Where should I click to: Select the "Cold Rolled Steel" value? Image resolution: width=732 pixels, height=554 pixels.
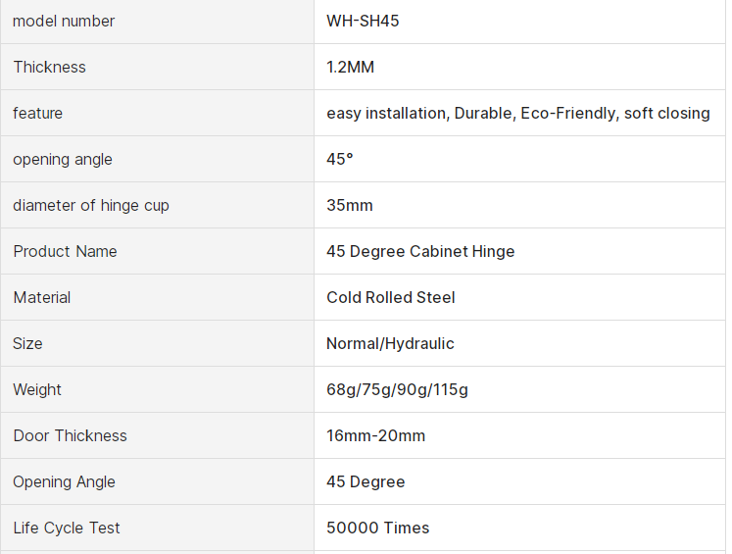(x=391, y=297)
